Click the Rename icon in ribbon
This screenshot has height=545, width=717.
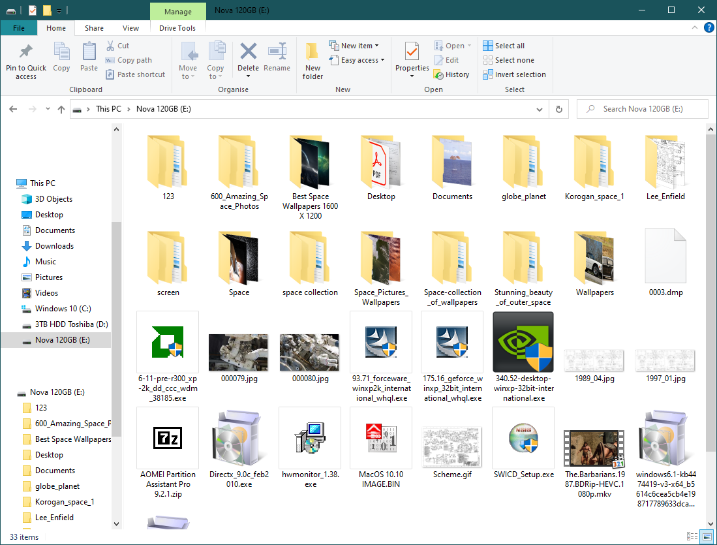277,57
